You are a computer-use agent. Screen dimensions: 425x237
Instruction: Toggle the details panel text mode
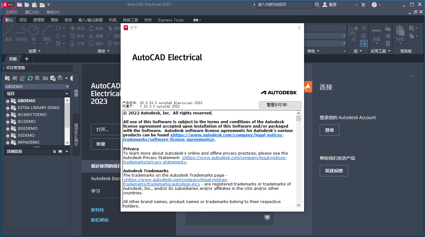(x=55, y=152)
